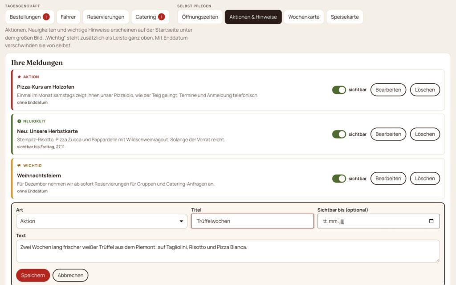Focus the Titel field containing Trüffelwochen

point(252,221)
